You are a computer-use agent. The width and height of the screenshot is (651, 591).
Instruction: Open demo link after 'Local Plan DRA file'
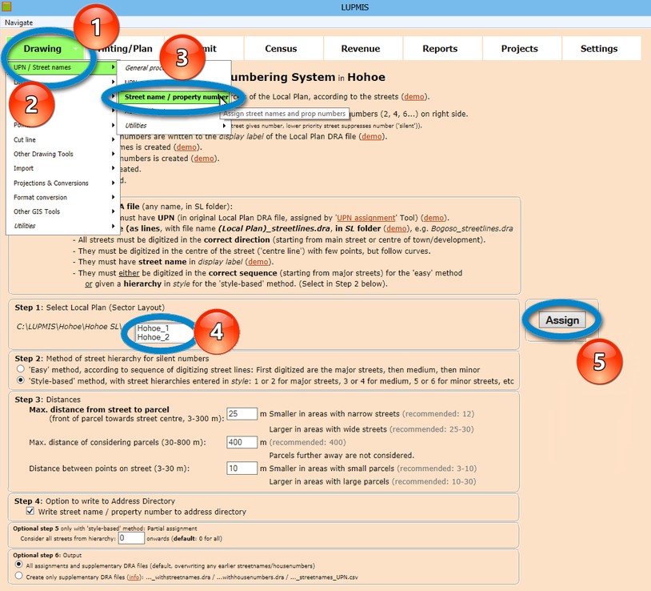click(371, 136)
